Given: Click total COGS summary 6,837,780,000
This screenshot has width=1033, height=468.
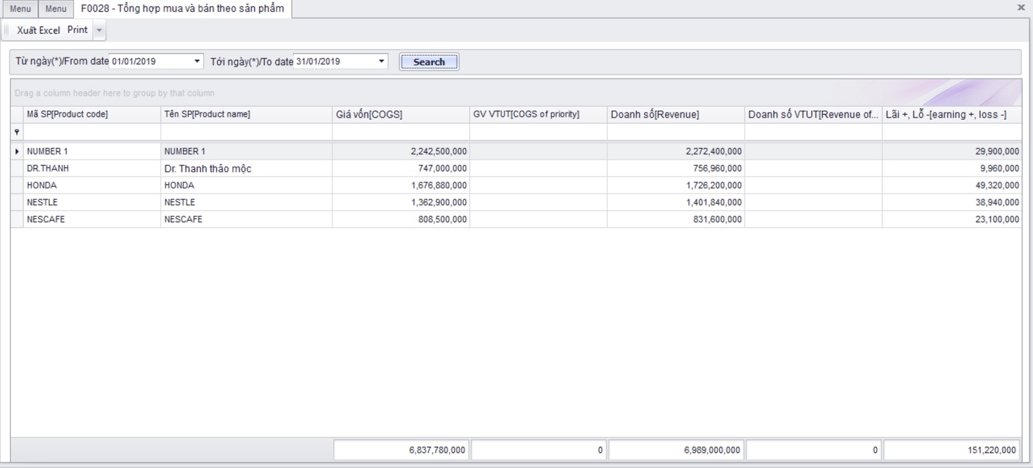Looking at the screenshot, I should pyautogui.click(x=401, y=450).
